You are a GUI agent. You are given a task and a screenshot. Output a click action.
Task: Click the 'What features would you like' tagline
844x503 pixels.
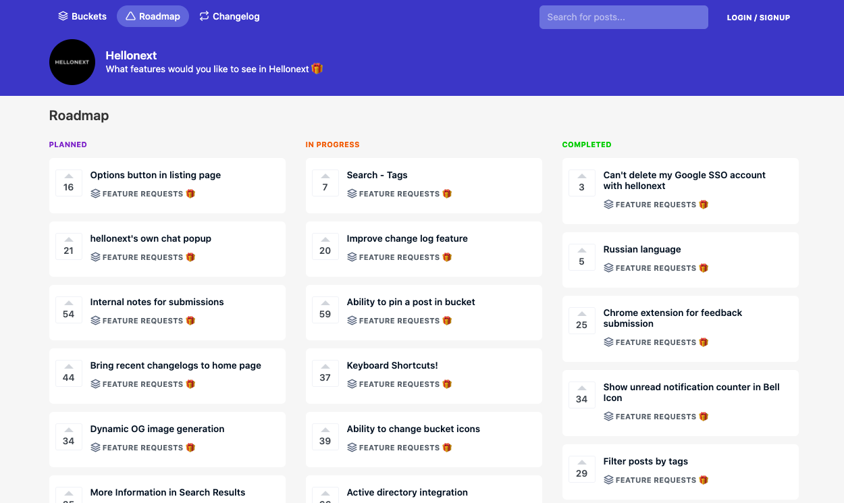click(x=215, y=69)
